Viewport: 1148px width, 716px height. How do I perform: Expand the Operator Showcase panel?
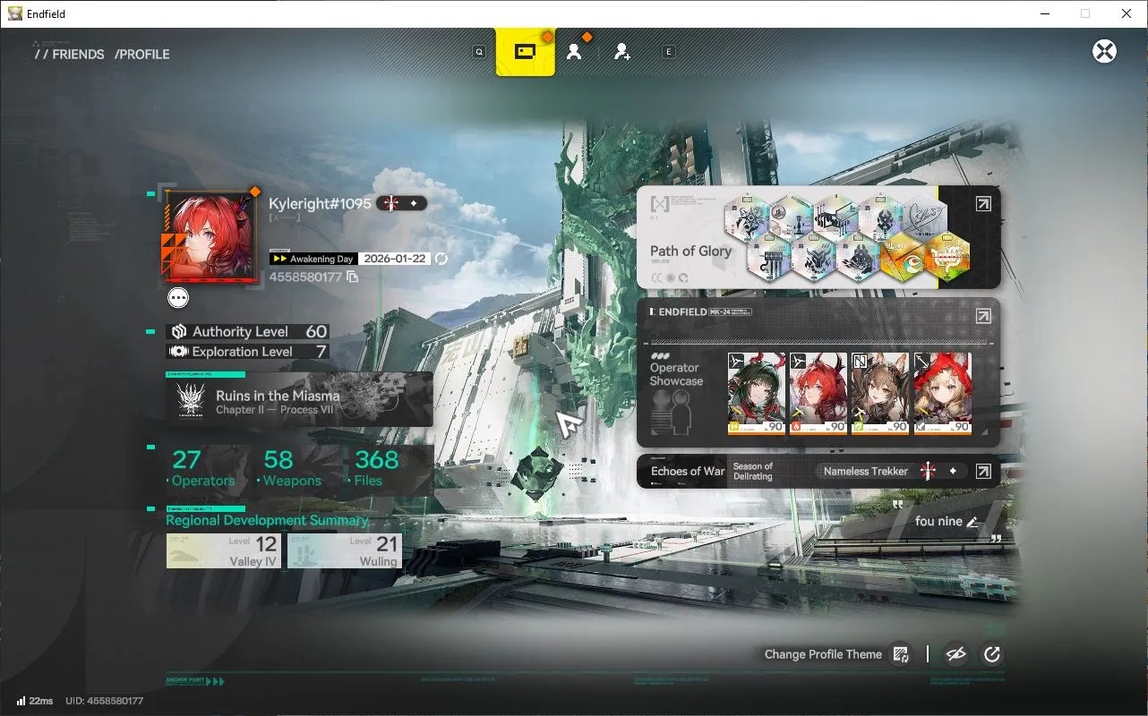point(983,316)
